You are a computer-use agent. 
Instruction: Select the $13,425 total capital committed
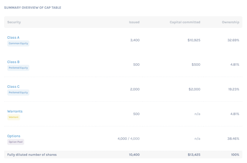194,155
